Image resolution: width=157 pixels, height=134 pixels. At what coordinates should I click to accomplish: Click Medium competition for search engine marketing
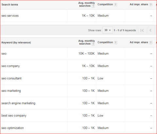103,103
